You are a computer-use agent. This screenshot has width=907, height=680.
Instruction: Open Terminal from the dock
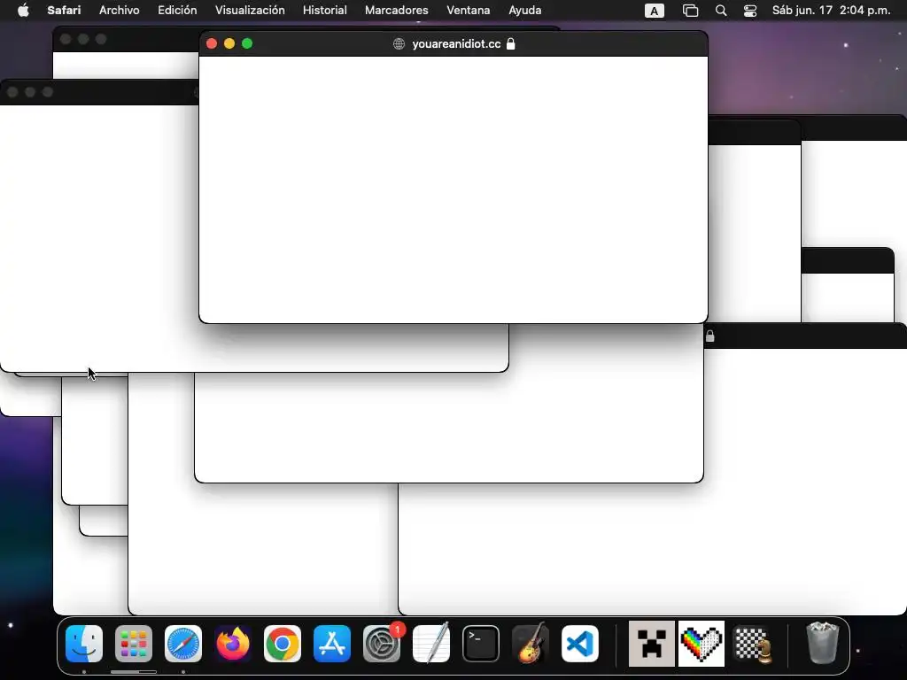click(x=481, y=644)
